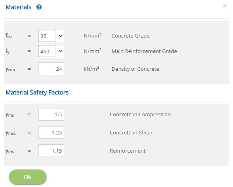Click the Concrete Grade label text

click(x=130, y=36)
